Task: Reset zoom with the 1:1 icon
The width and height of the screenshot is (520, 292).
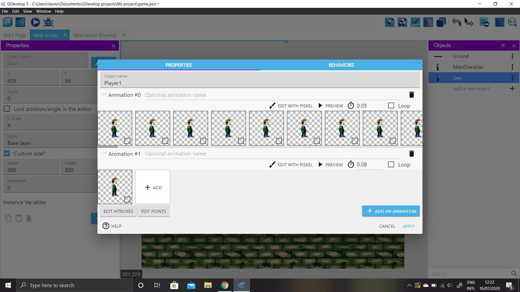Action: (x=512, y=22)
